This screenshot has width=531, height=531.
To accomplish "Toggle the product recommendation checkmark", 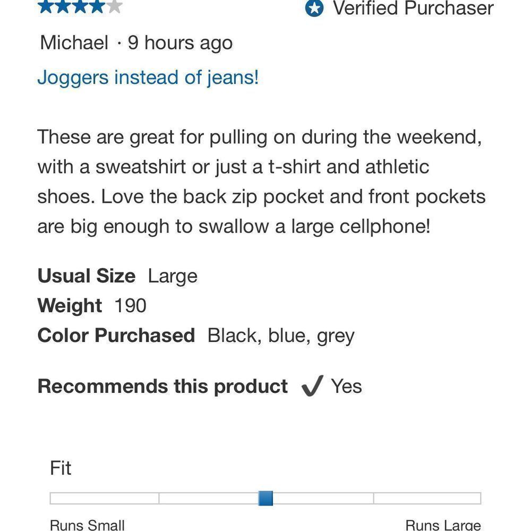I will click(314, 386).
